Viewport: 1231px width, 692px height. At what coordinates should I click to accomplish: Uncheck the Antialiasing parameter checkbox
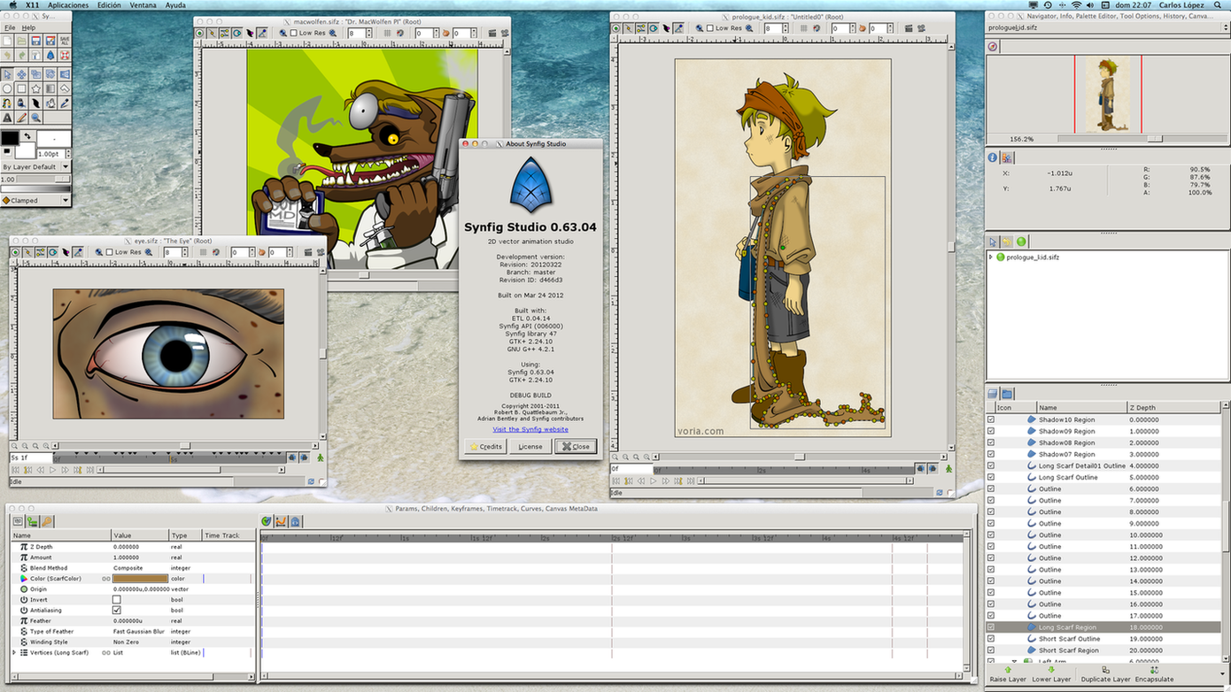click(x=116, y=611)
